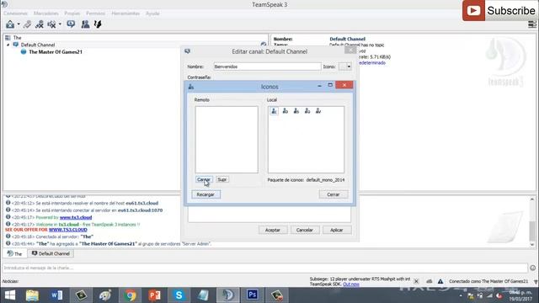The image size is (539, 303).
Task: Select Default Channel in the tree
Action: pos(37,45)
